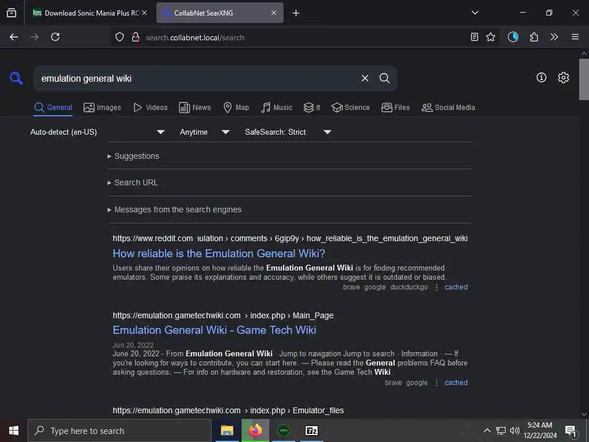Open File Explorer from taskbar

point(227,430)
